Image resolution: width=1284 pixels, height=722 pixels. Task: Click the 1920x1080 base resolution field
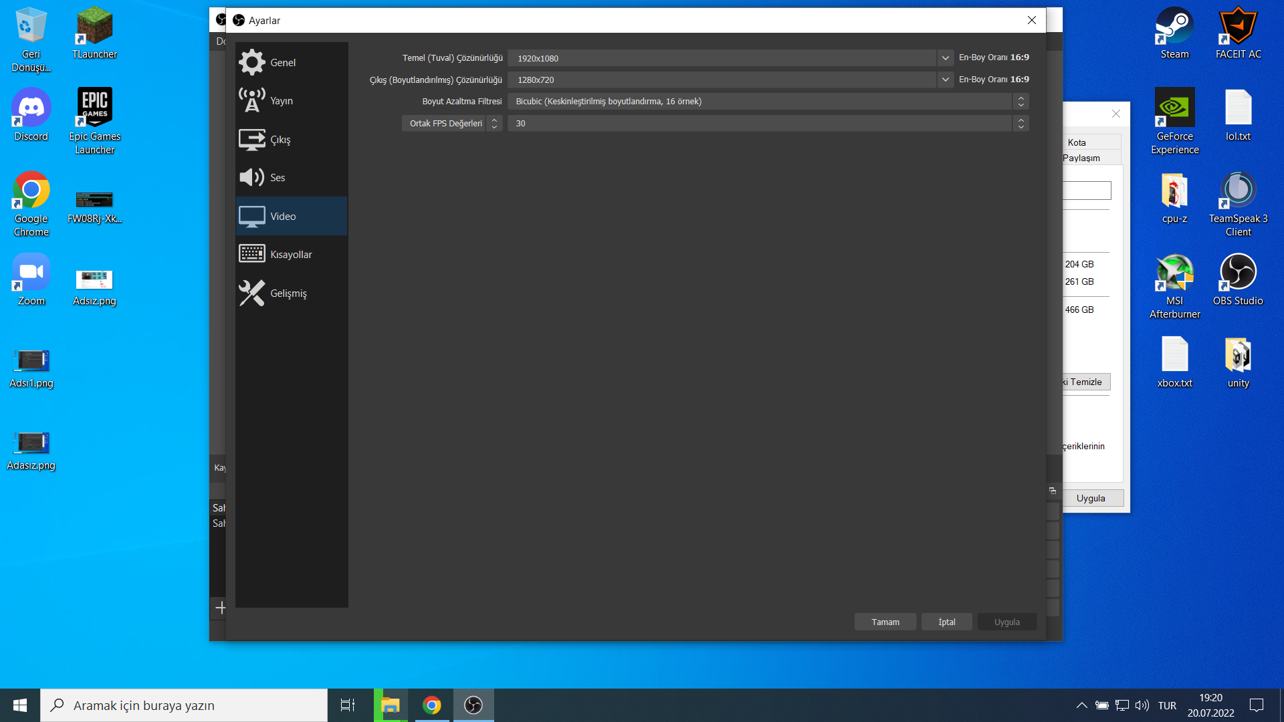[x=722, y=58]
